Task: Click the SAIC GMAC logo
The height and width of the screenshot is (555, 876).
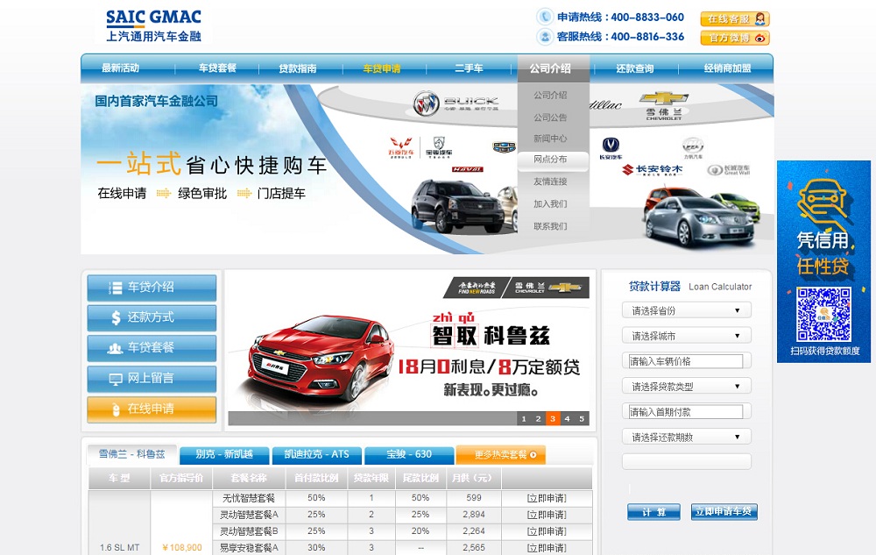Action: click(x=153, y=25)
